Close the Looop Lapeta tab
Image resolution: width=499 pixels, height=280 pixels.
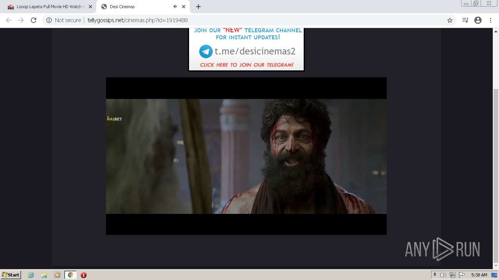(x=90, y=7)
